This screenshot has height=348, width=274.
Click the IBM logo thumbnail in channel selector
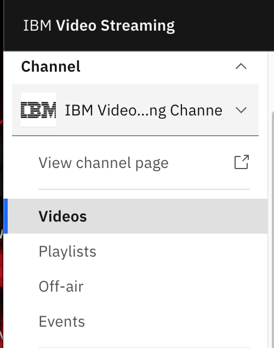(38, 109)
